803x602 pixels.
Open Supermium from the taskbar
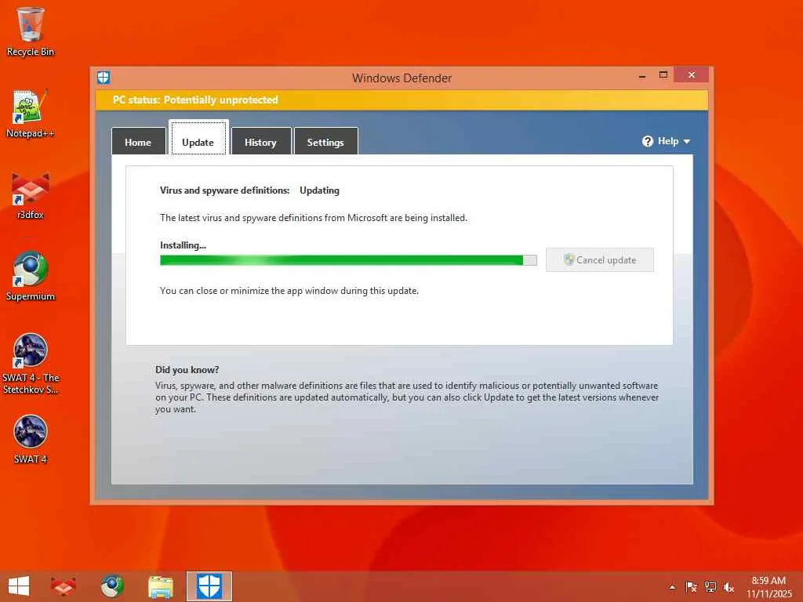click(x=112, y=586)
